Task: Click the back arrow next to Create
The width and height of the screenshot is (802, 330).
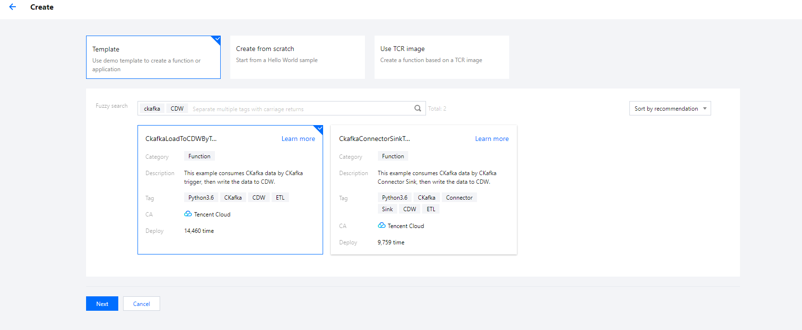Action: tap(13, 7)
